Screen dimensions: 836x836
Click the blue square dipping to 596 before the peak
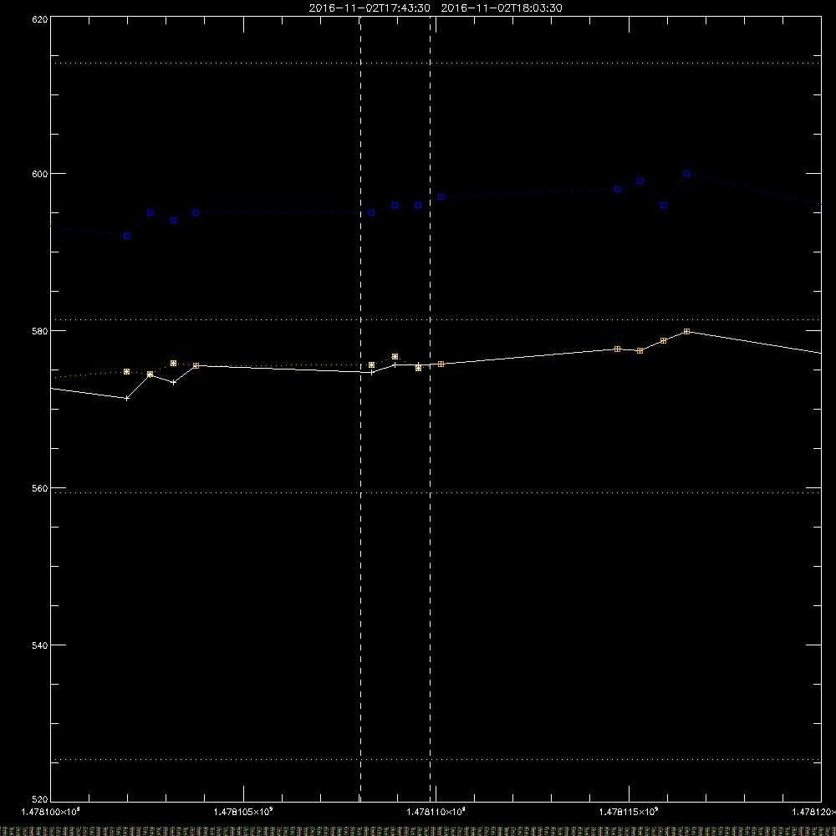pos(663,206)
